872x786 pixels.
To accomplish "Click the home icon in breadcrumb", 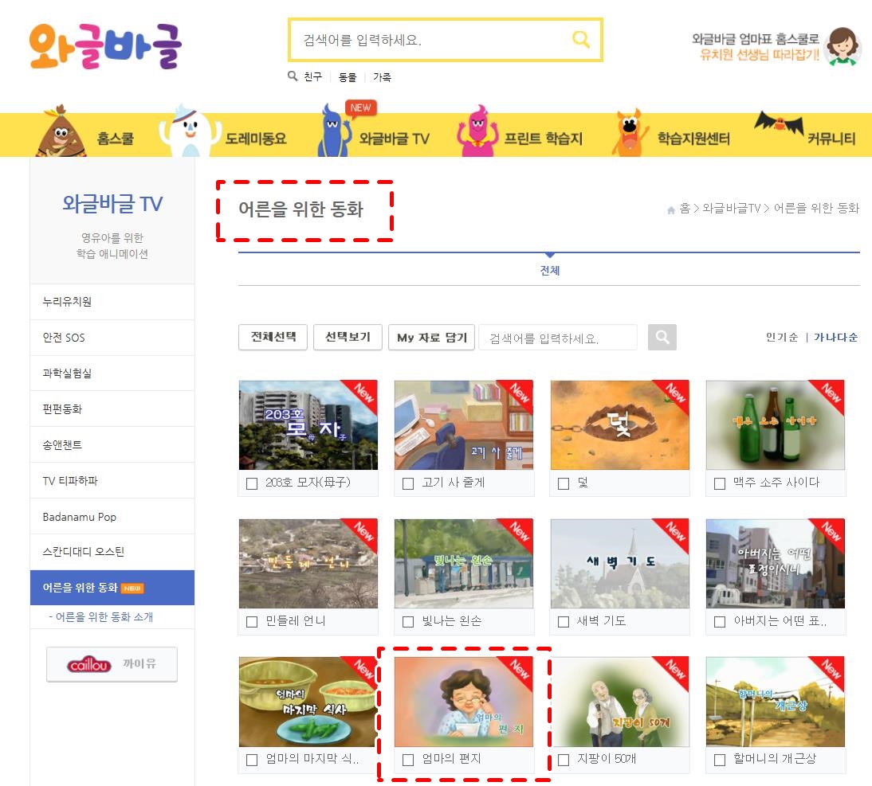I will (x=670, y=210).
